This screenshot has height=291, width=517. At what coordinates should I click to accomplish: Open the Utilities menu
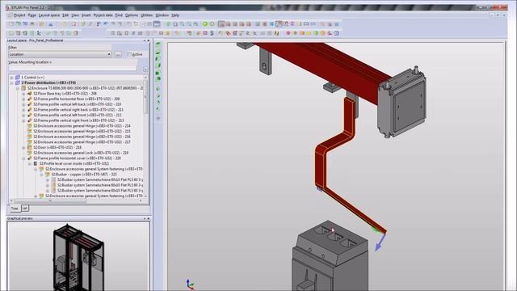pyautogui.click(x=147, y=15)
